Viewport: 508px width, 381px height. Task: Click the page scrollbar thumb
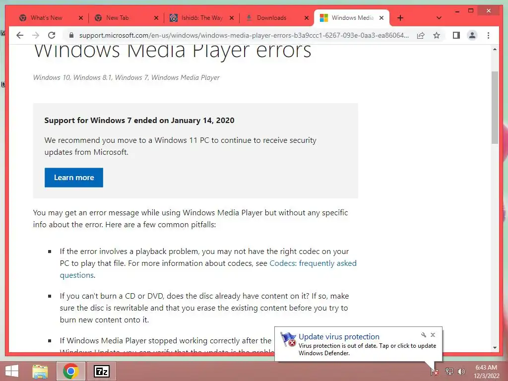click(x=495, y=108)
